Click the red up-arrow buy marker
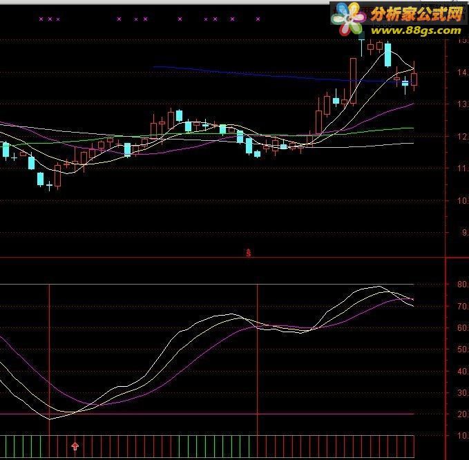Screen dimensions: 469x460 [x=75, y=446]
